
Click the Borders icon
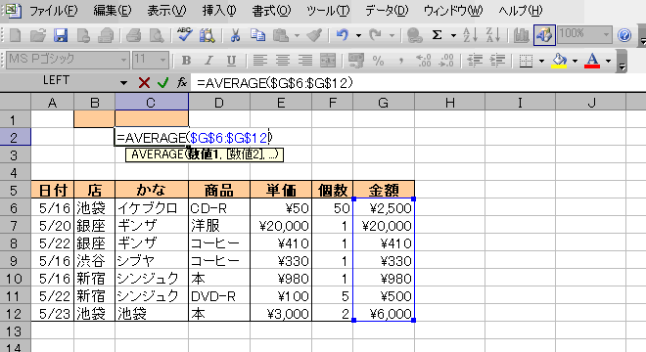[526, 61]
